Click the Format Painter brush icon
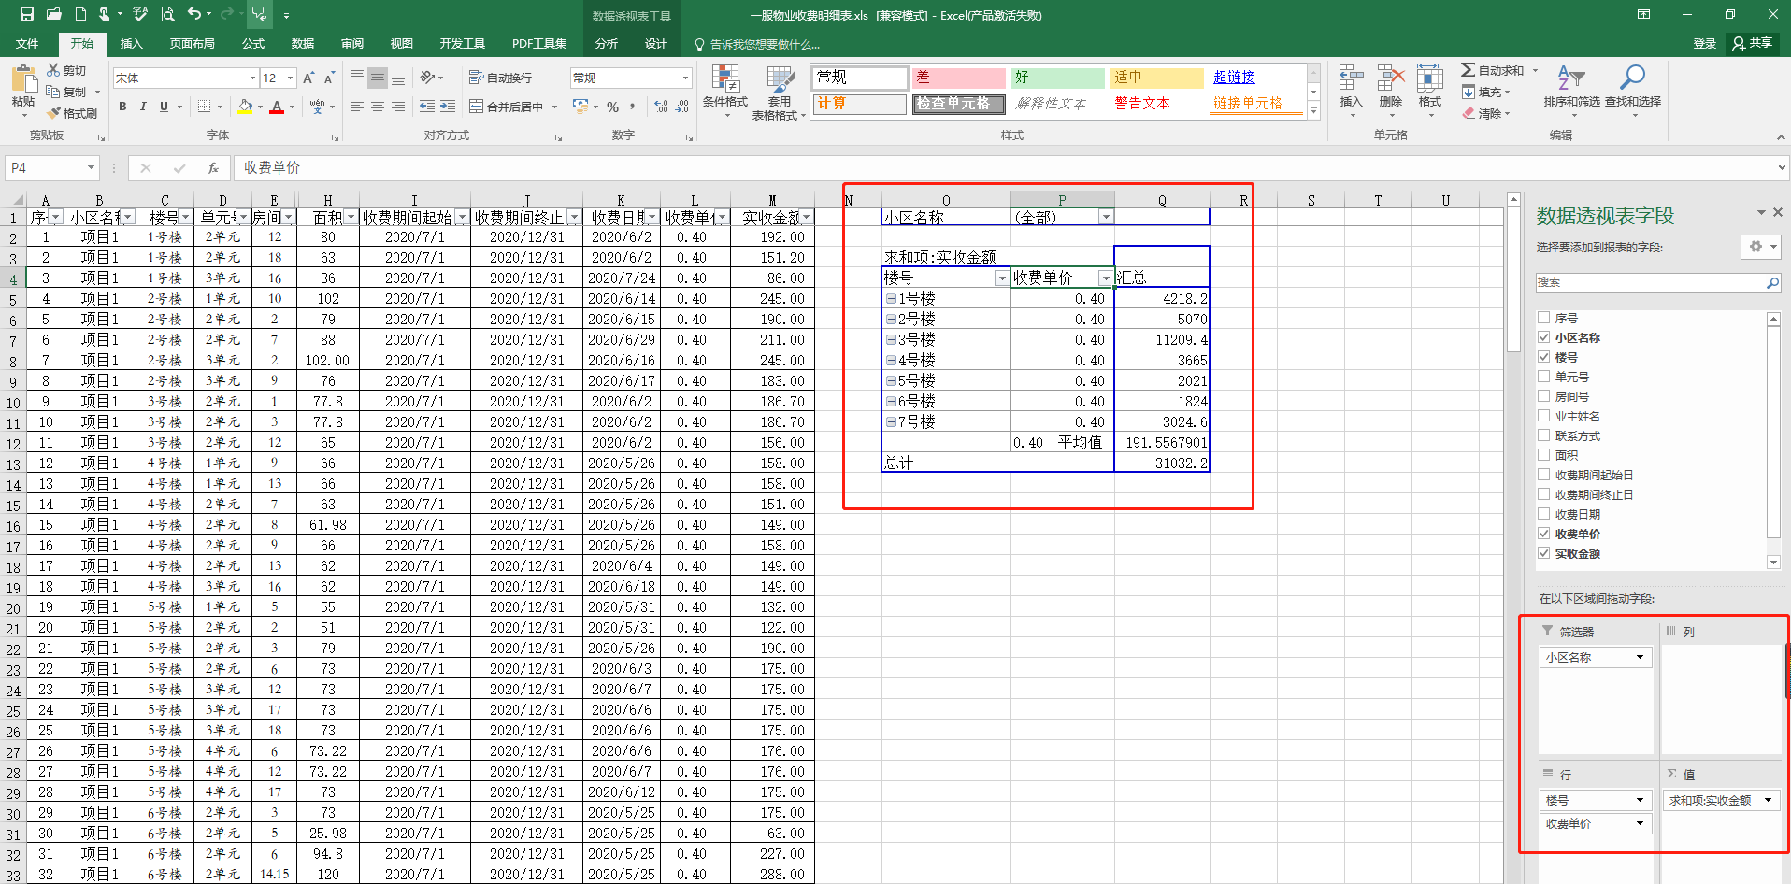Image resolution: width=1791 pixels, height=884 pixels. point(54,113)
